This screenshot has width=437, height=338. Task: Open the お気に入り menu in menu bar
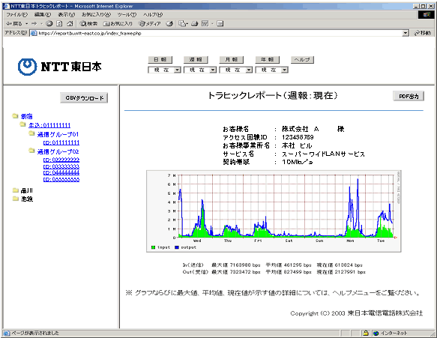tap(96, 14)
